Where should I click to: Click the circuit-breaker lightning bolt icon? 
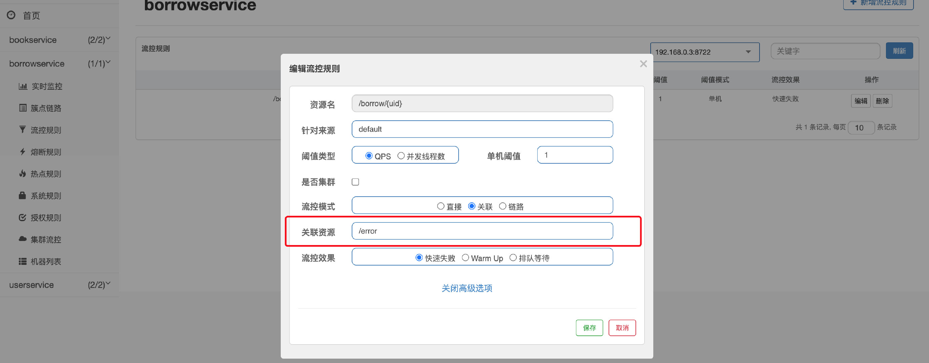pos(23,152)
